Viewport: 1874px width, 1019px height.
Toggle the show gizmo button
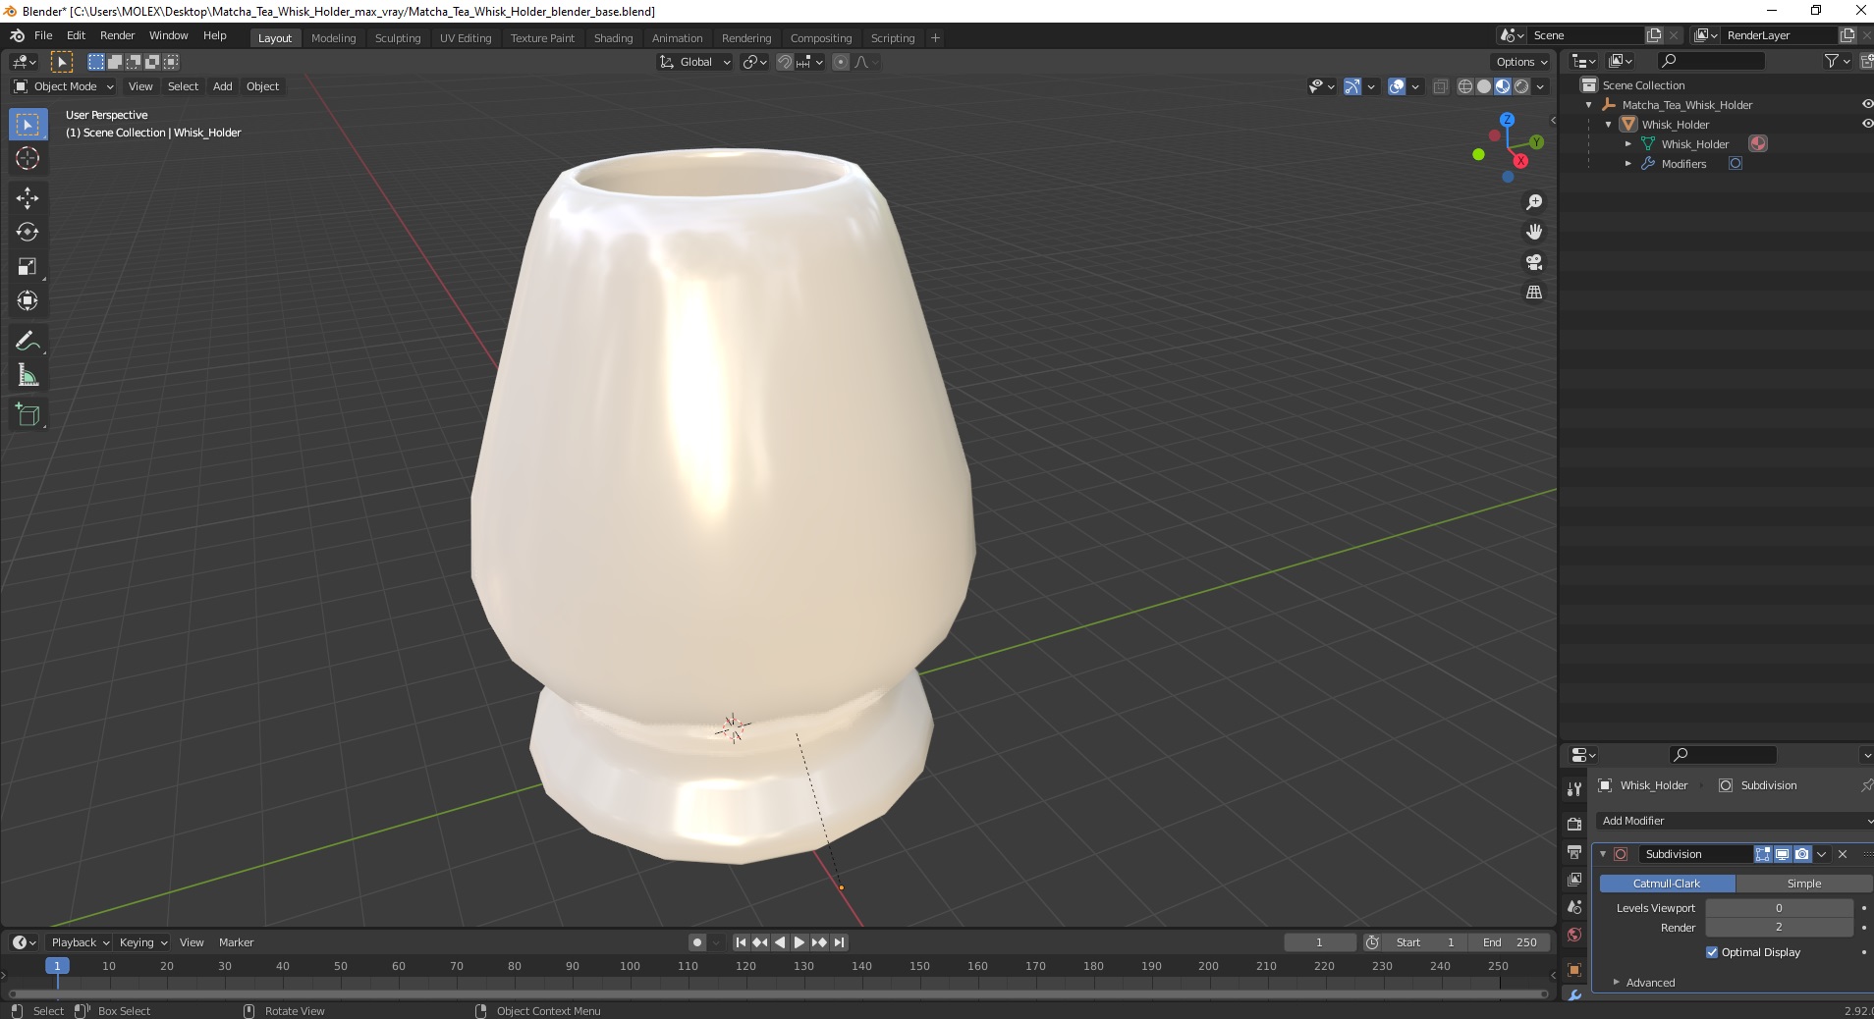click(x=1352, y=86)
